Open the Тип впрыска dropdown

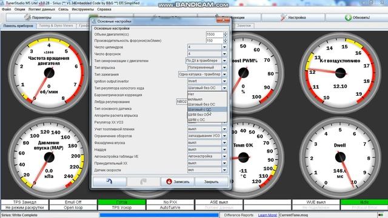(224, 67)
